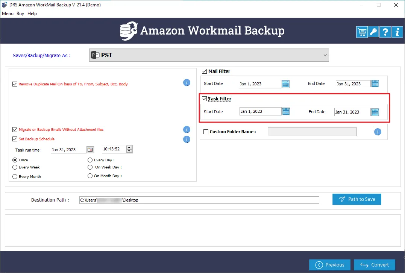405x273 pixels.
Task: Choose On Week Day schedule option
Action: click(x=90, y=167)
